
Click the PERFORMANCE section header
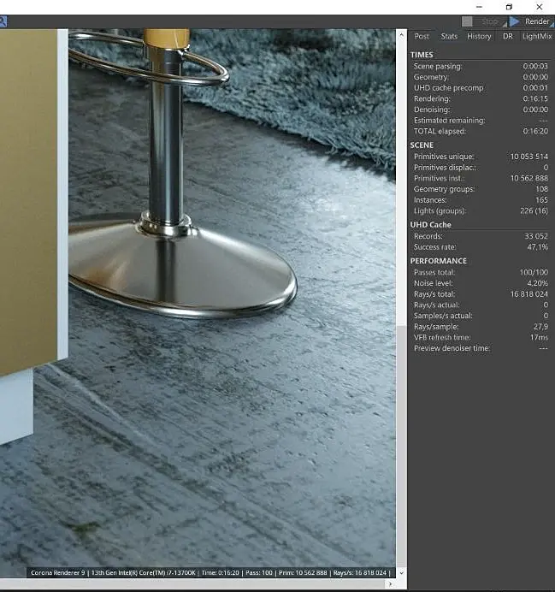[439, 261]
